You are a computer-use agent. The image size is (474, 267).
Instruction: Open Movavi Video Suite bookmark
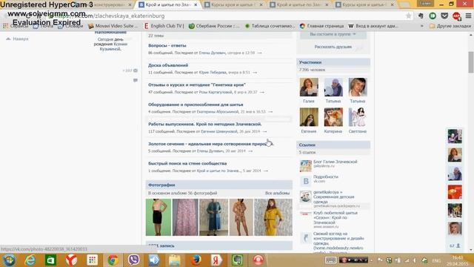click(x=113, y=26)
